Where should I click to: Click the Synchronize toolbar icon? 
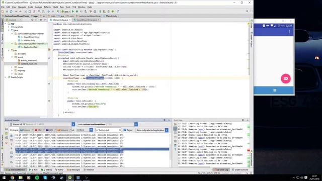coord(11,12)
